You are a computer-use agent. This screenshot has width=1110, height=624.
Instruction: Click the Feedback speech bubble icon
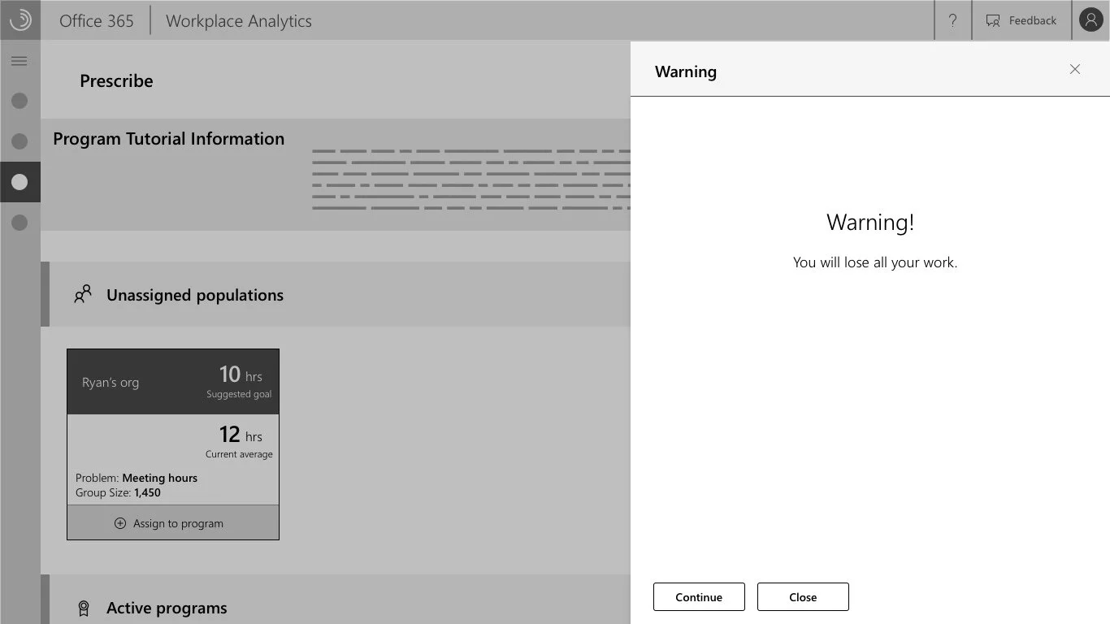992,20
